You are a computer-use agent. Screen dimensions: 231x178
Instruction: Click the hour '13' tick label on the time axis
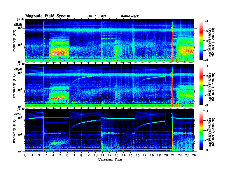117,155
